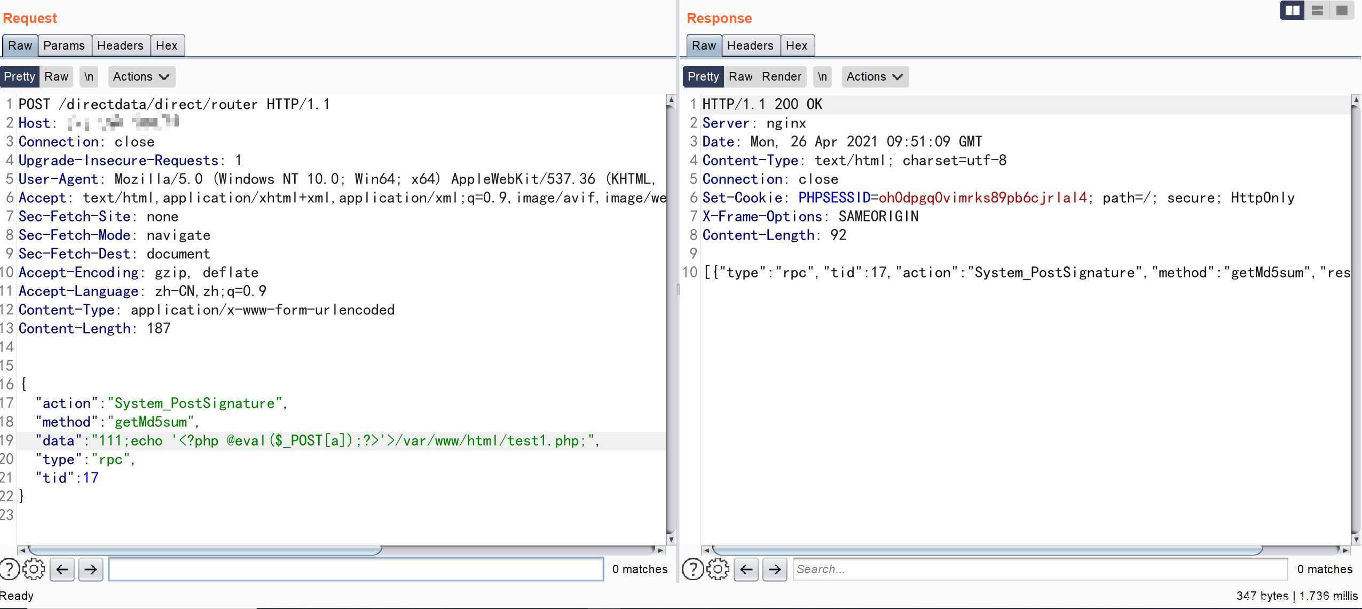The height and width of the screenshot is (609, 1362).
Task: Switch request editor to Raw view
Action: [56, 76]
